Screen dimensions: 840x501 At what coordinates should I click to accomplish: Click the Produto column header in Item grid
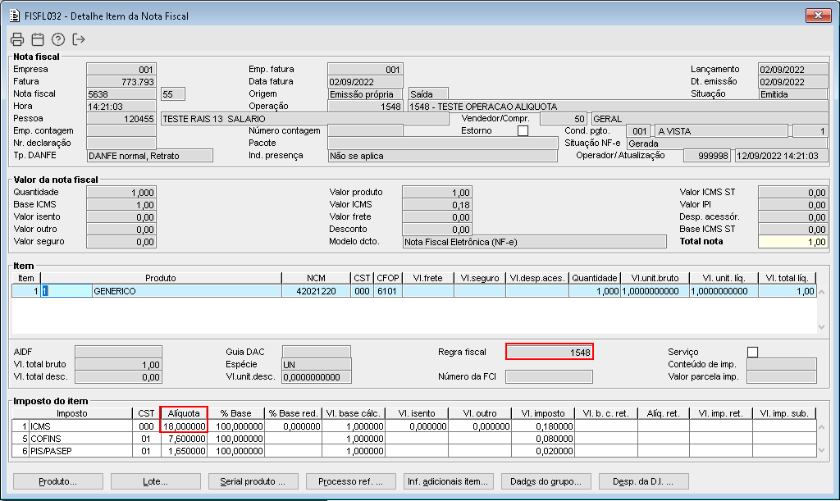click(161, 278)
